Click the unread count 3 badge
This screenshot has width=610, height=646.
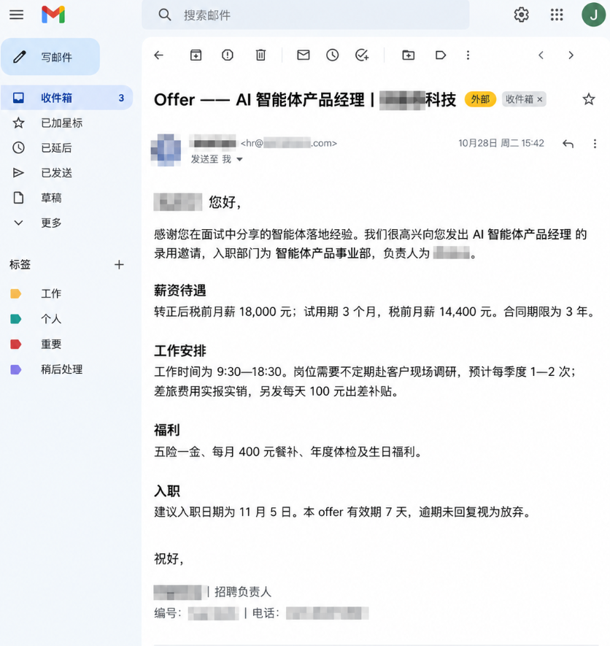121,98
